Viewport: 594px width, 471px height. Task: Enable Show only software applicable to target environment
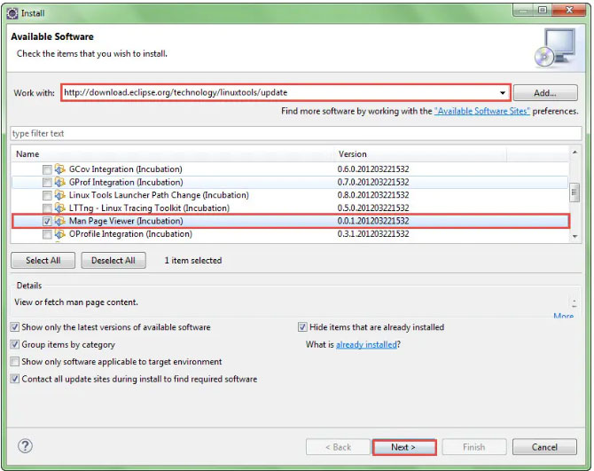coord(15,362)
